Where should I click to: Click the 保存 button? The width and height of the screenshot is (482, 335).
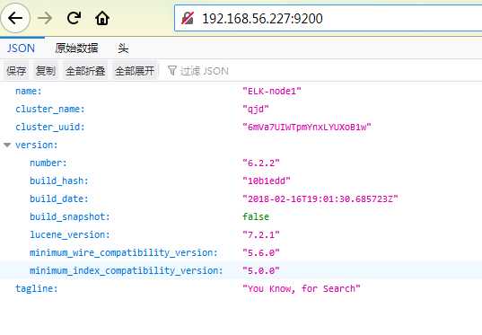click(16, 71)
